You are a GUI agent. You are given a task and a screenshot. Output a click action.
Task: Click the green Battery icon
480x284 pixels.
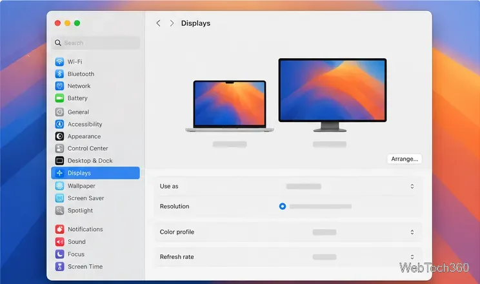tap(59, 98)
